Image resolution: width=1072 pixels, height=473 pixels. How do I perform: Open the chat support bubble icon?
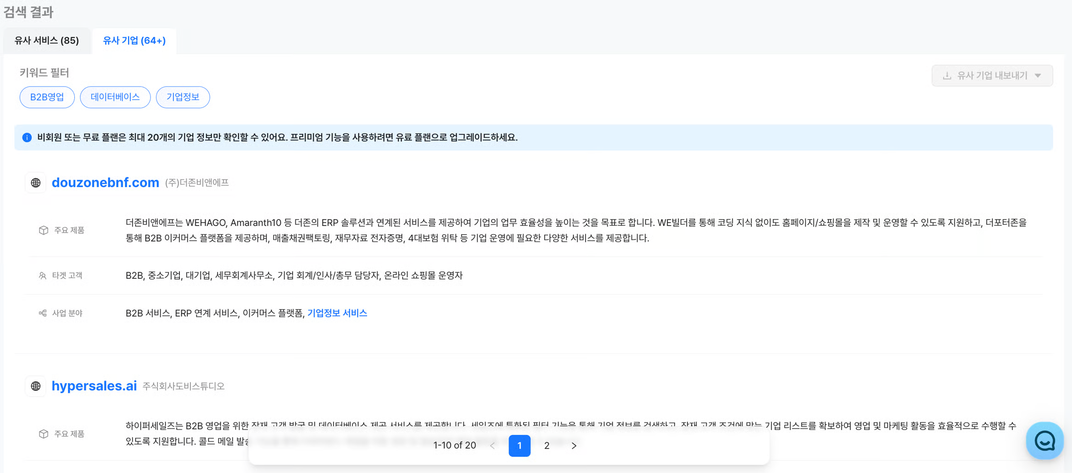(x=1044, y=441)
